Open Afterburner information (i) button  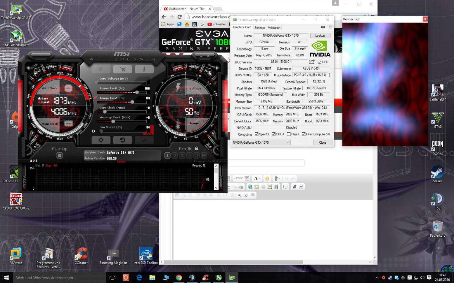tap(144, 69)
